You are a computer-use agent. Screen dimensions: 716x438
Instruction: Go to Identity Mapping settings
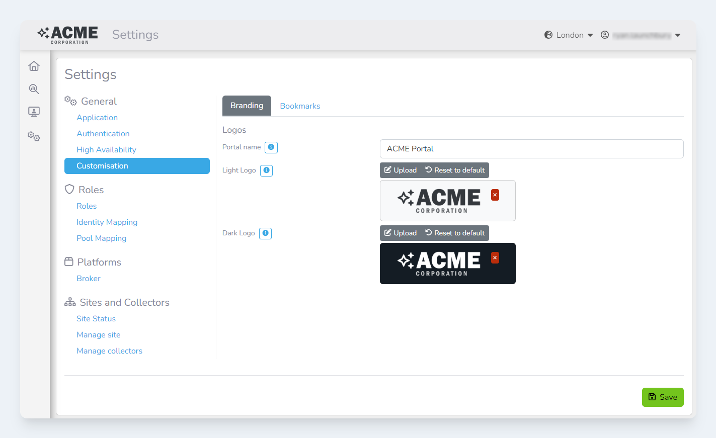pos(107,222)
